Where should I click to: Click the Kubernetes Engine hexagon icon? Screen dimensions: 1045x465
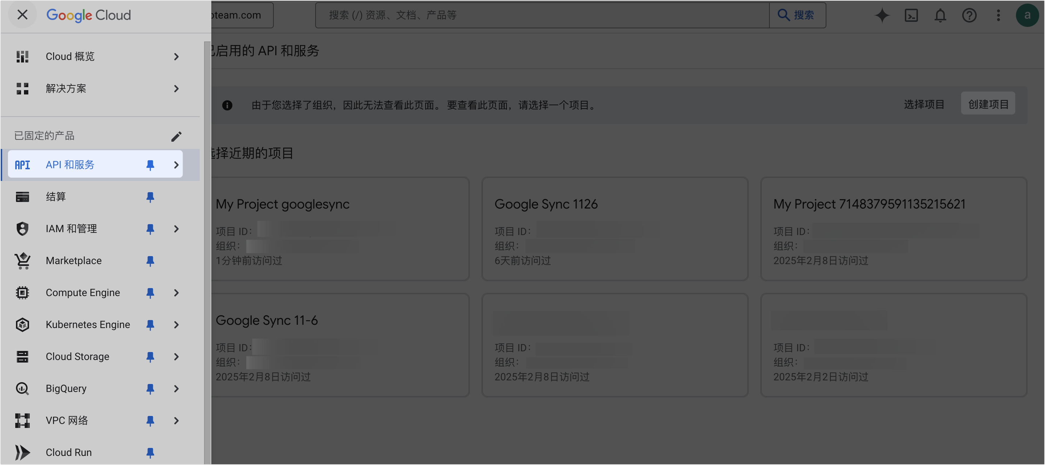click(22, 325)
